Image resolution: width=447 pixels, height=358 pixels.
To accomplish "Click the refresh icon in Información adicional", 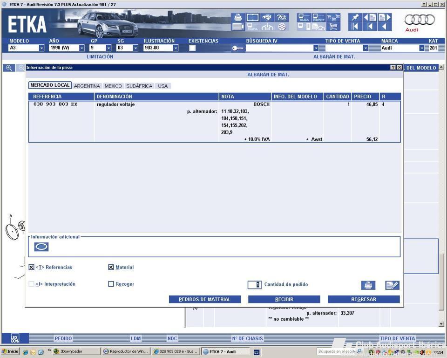I will 41,247.
